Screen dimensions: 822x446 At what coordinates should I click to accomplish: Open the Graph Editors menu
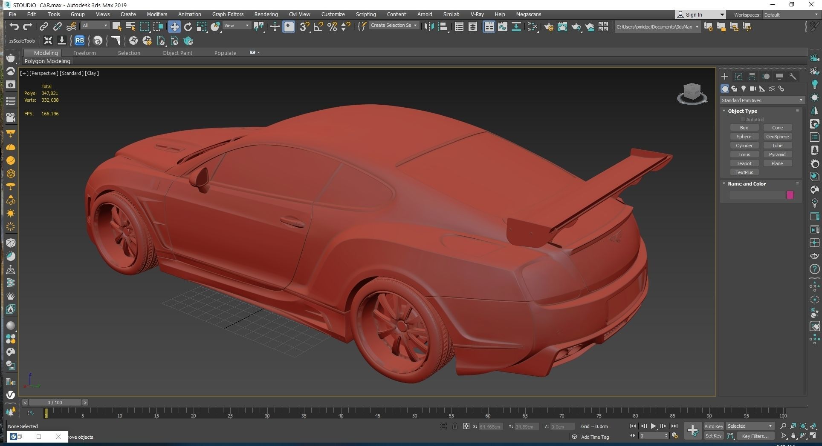click(228, 14)
